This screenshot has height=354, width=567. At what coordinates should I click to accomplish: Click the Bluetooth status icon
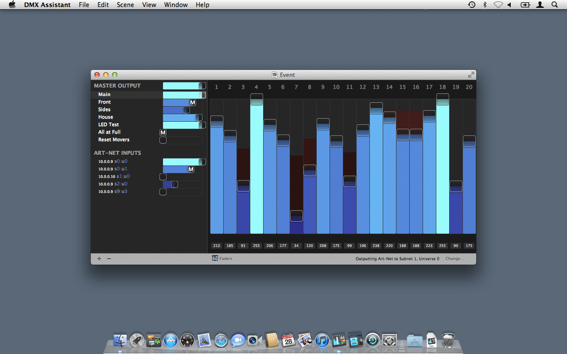click(485, 5)
